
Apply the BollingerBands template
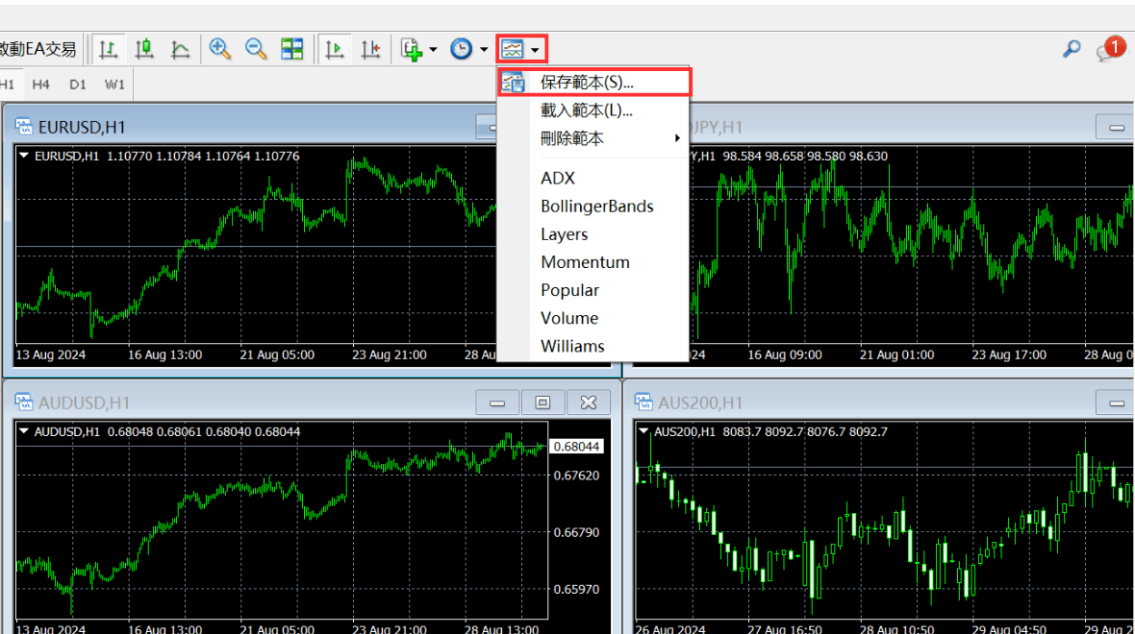(x=596, y=207)
